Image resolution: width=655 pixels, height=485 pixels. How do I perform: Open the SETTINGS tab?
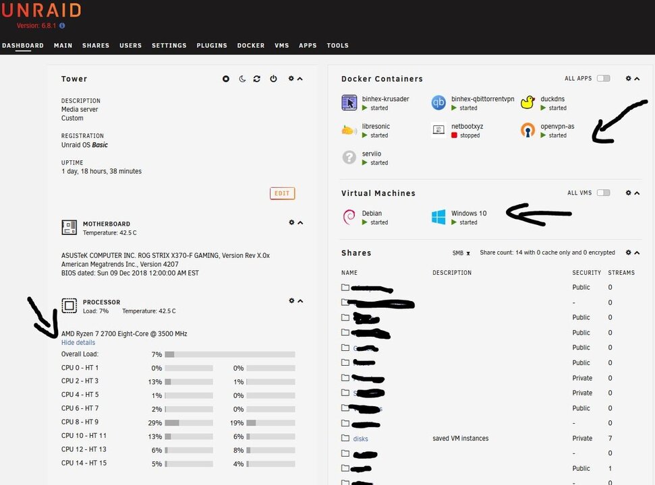click(x=169, y=45)
